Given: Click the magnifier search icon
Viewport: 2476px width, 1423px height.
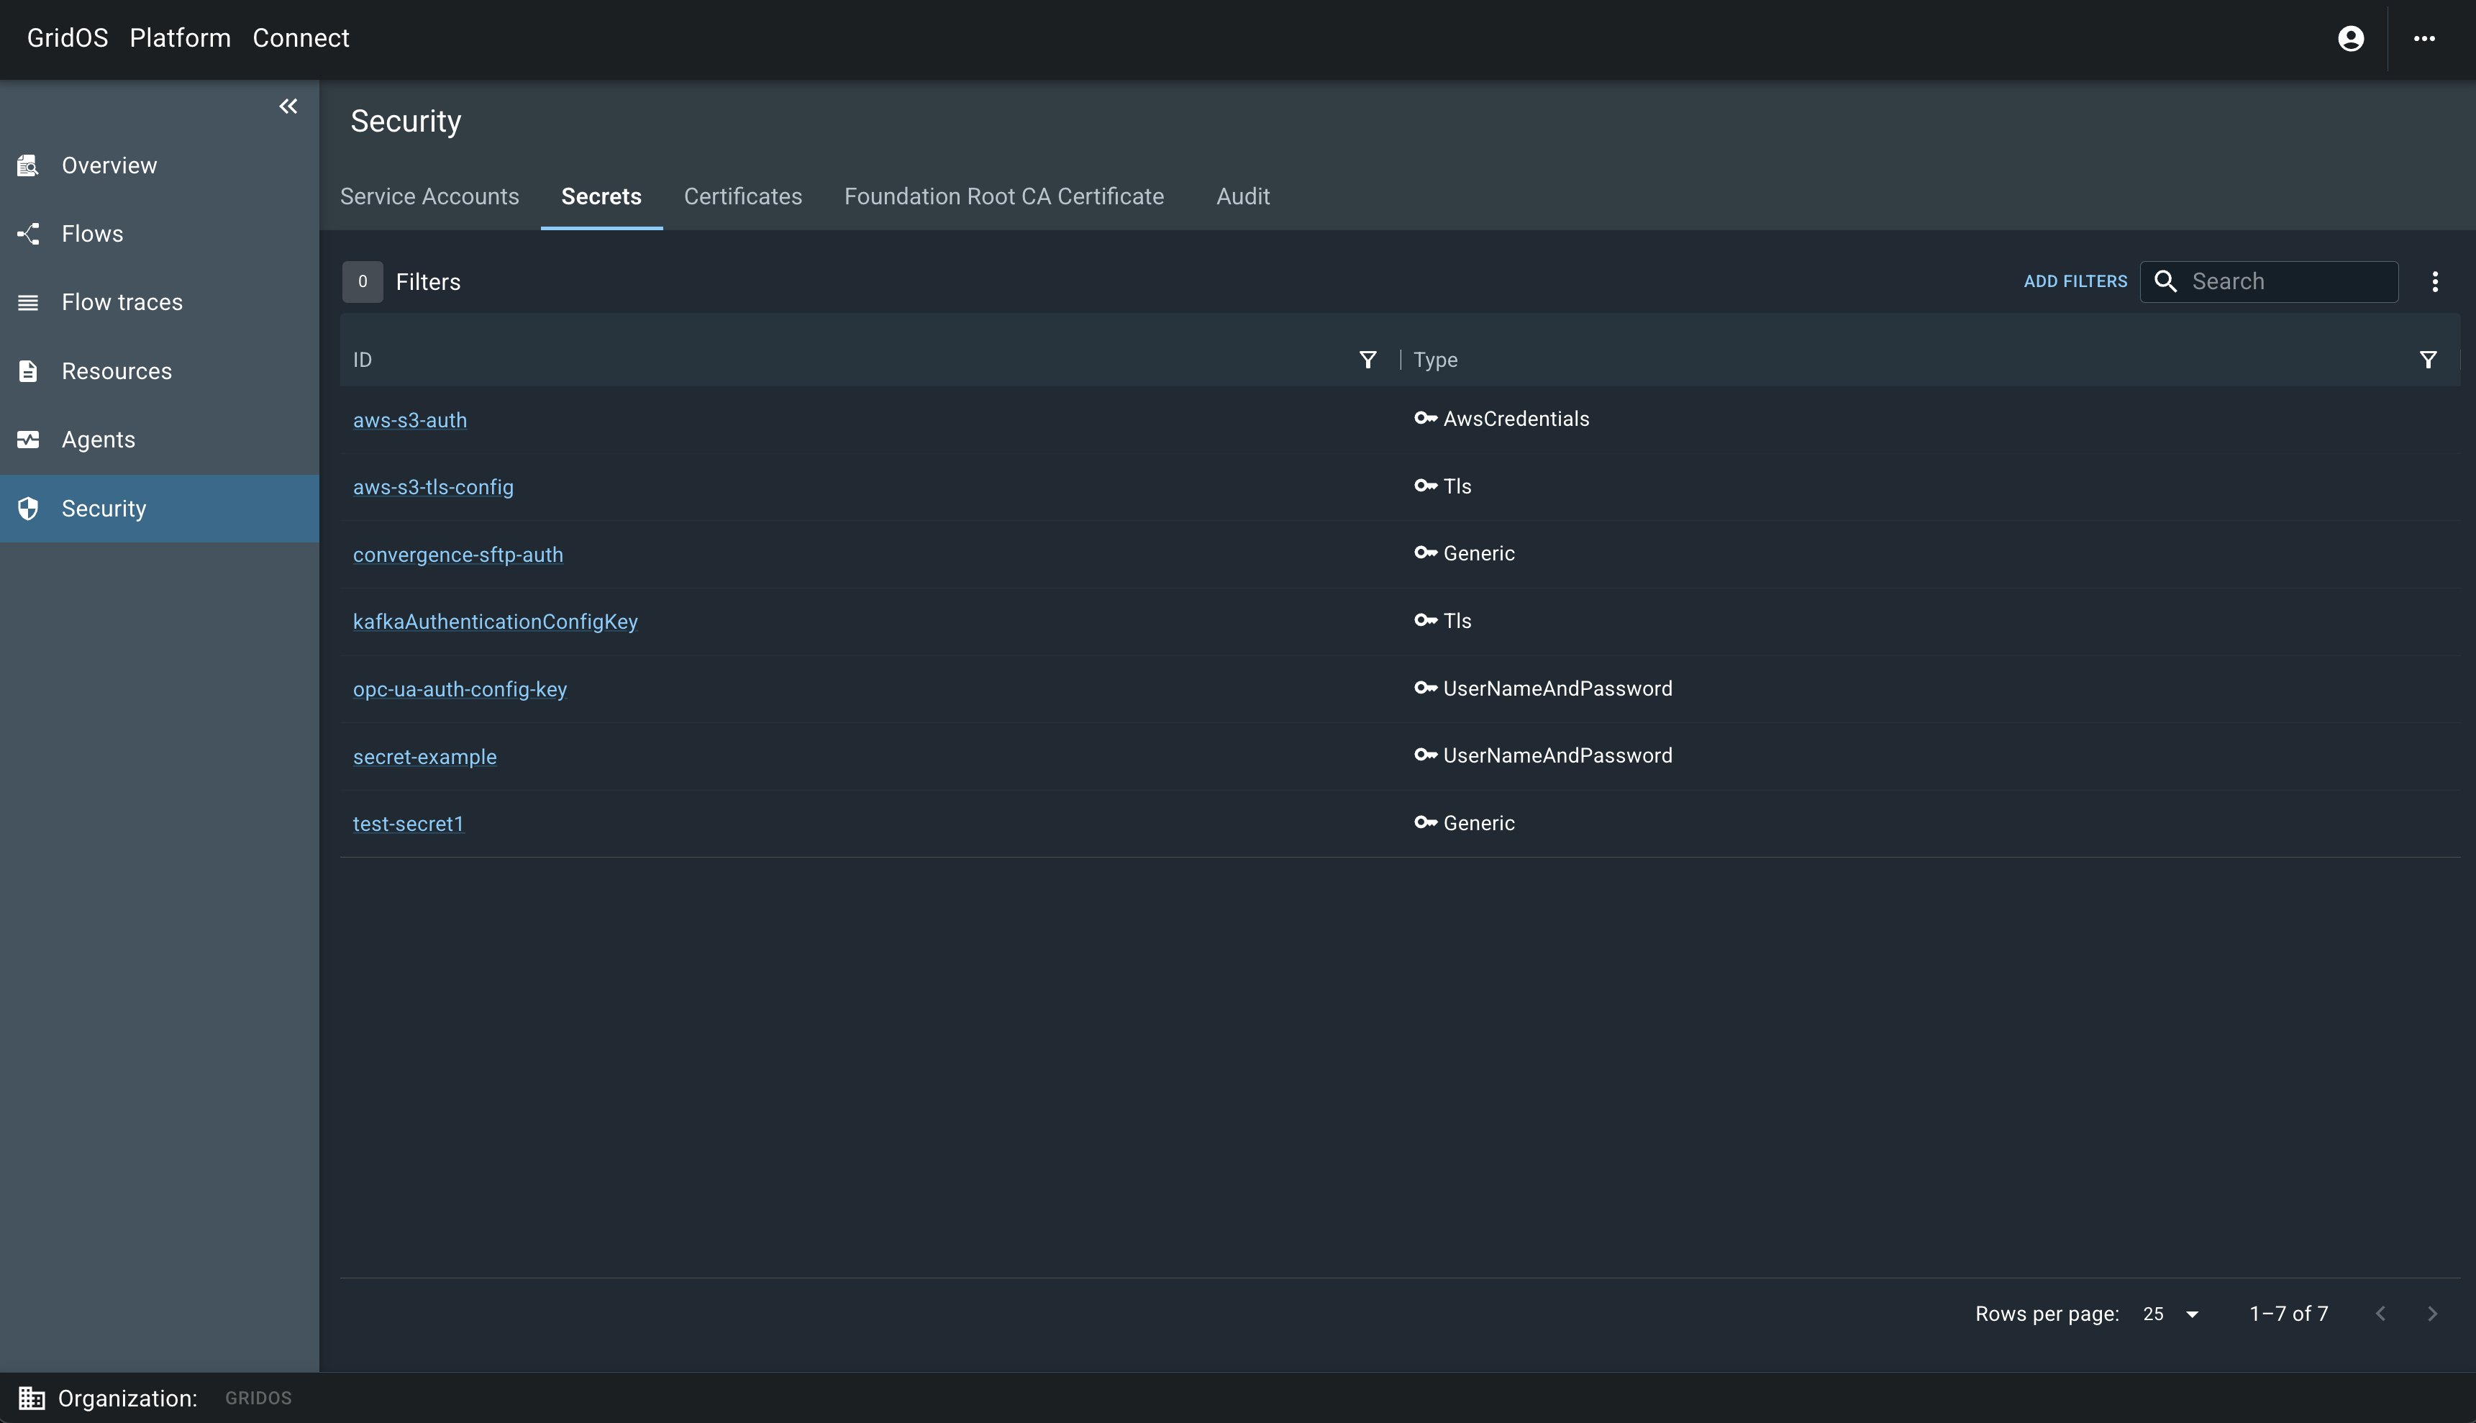Looking at the screenshot, I should (x=2165, y=281).
